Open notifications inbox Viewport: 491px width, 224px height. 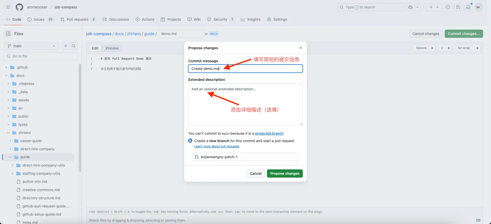pyautogui.click(x=468, y=7)
